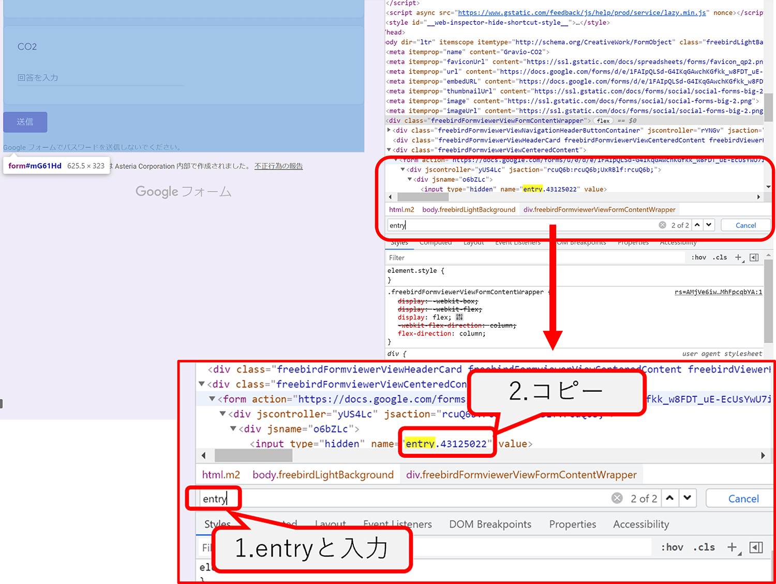Go to next match in the enlarged inset
Viewport: 776px width, 584px height.
click(687, 498)
